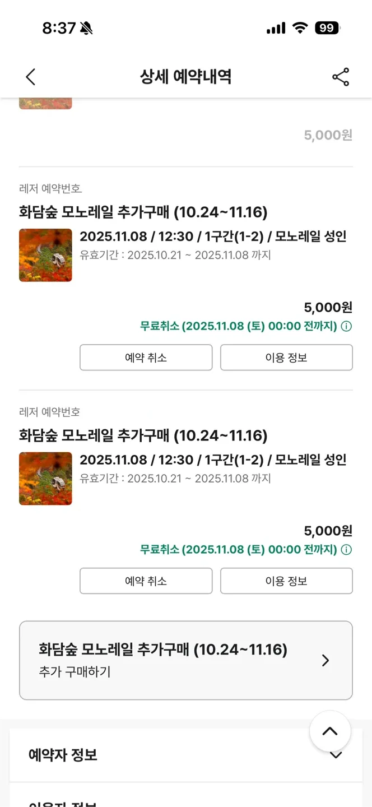Tap info icon beside first free-cancellation notice
Image resolution: width=372 pixels, height=807 pixels.
pyautogui.click(x=347, y=326)
